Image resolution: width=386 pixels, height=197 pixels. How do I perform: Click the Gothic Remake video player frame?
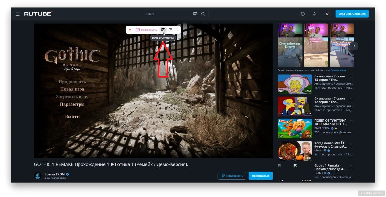[x=153, y=91]
